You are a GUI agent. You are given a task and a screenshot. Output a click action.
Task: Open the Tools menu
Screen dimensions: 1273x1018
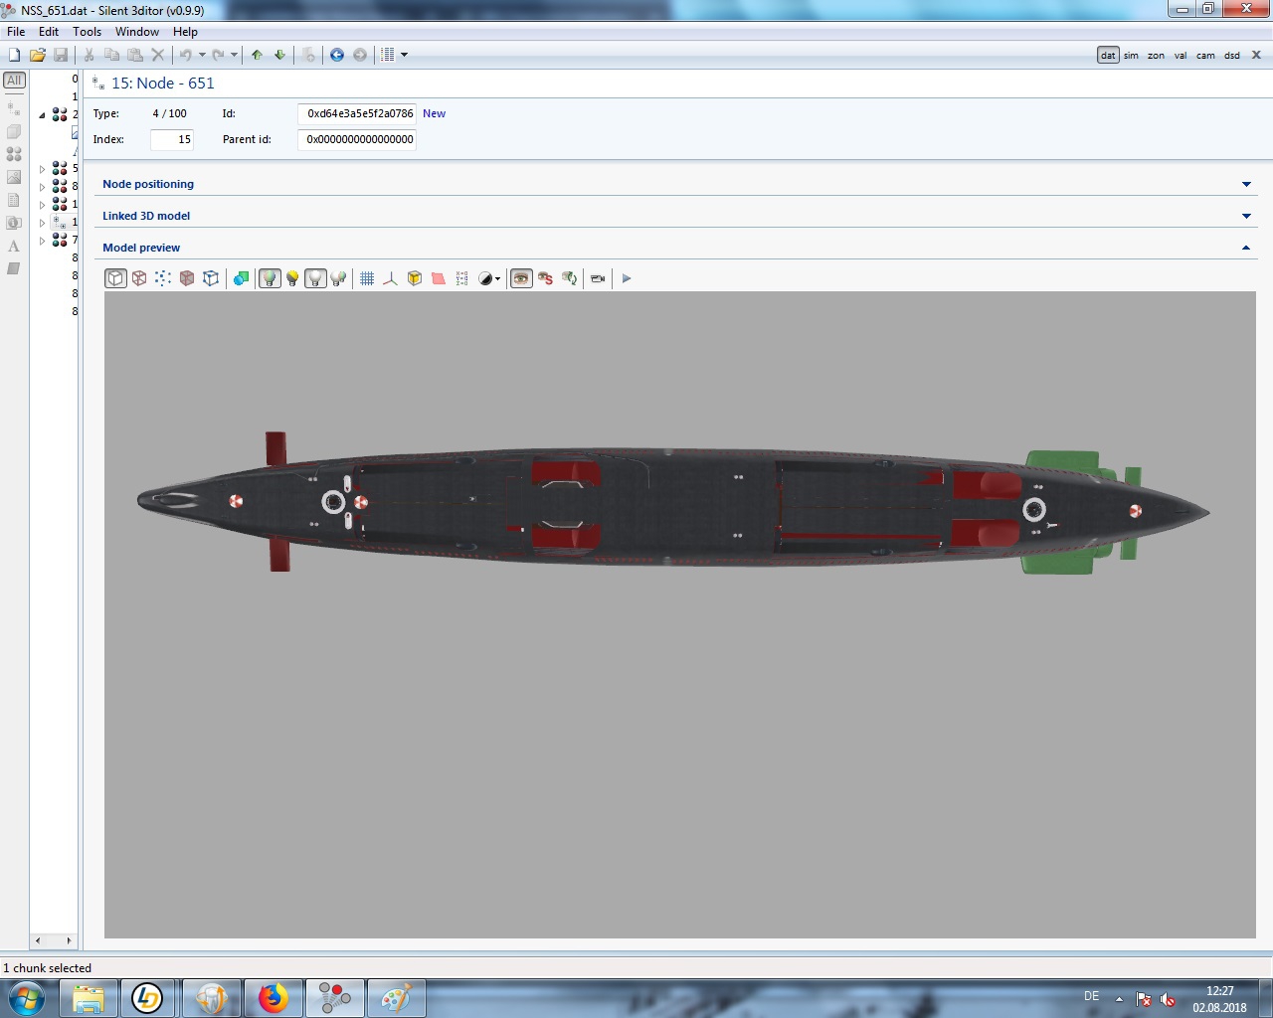87,32
